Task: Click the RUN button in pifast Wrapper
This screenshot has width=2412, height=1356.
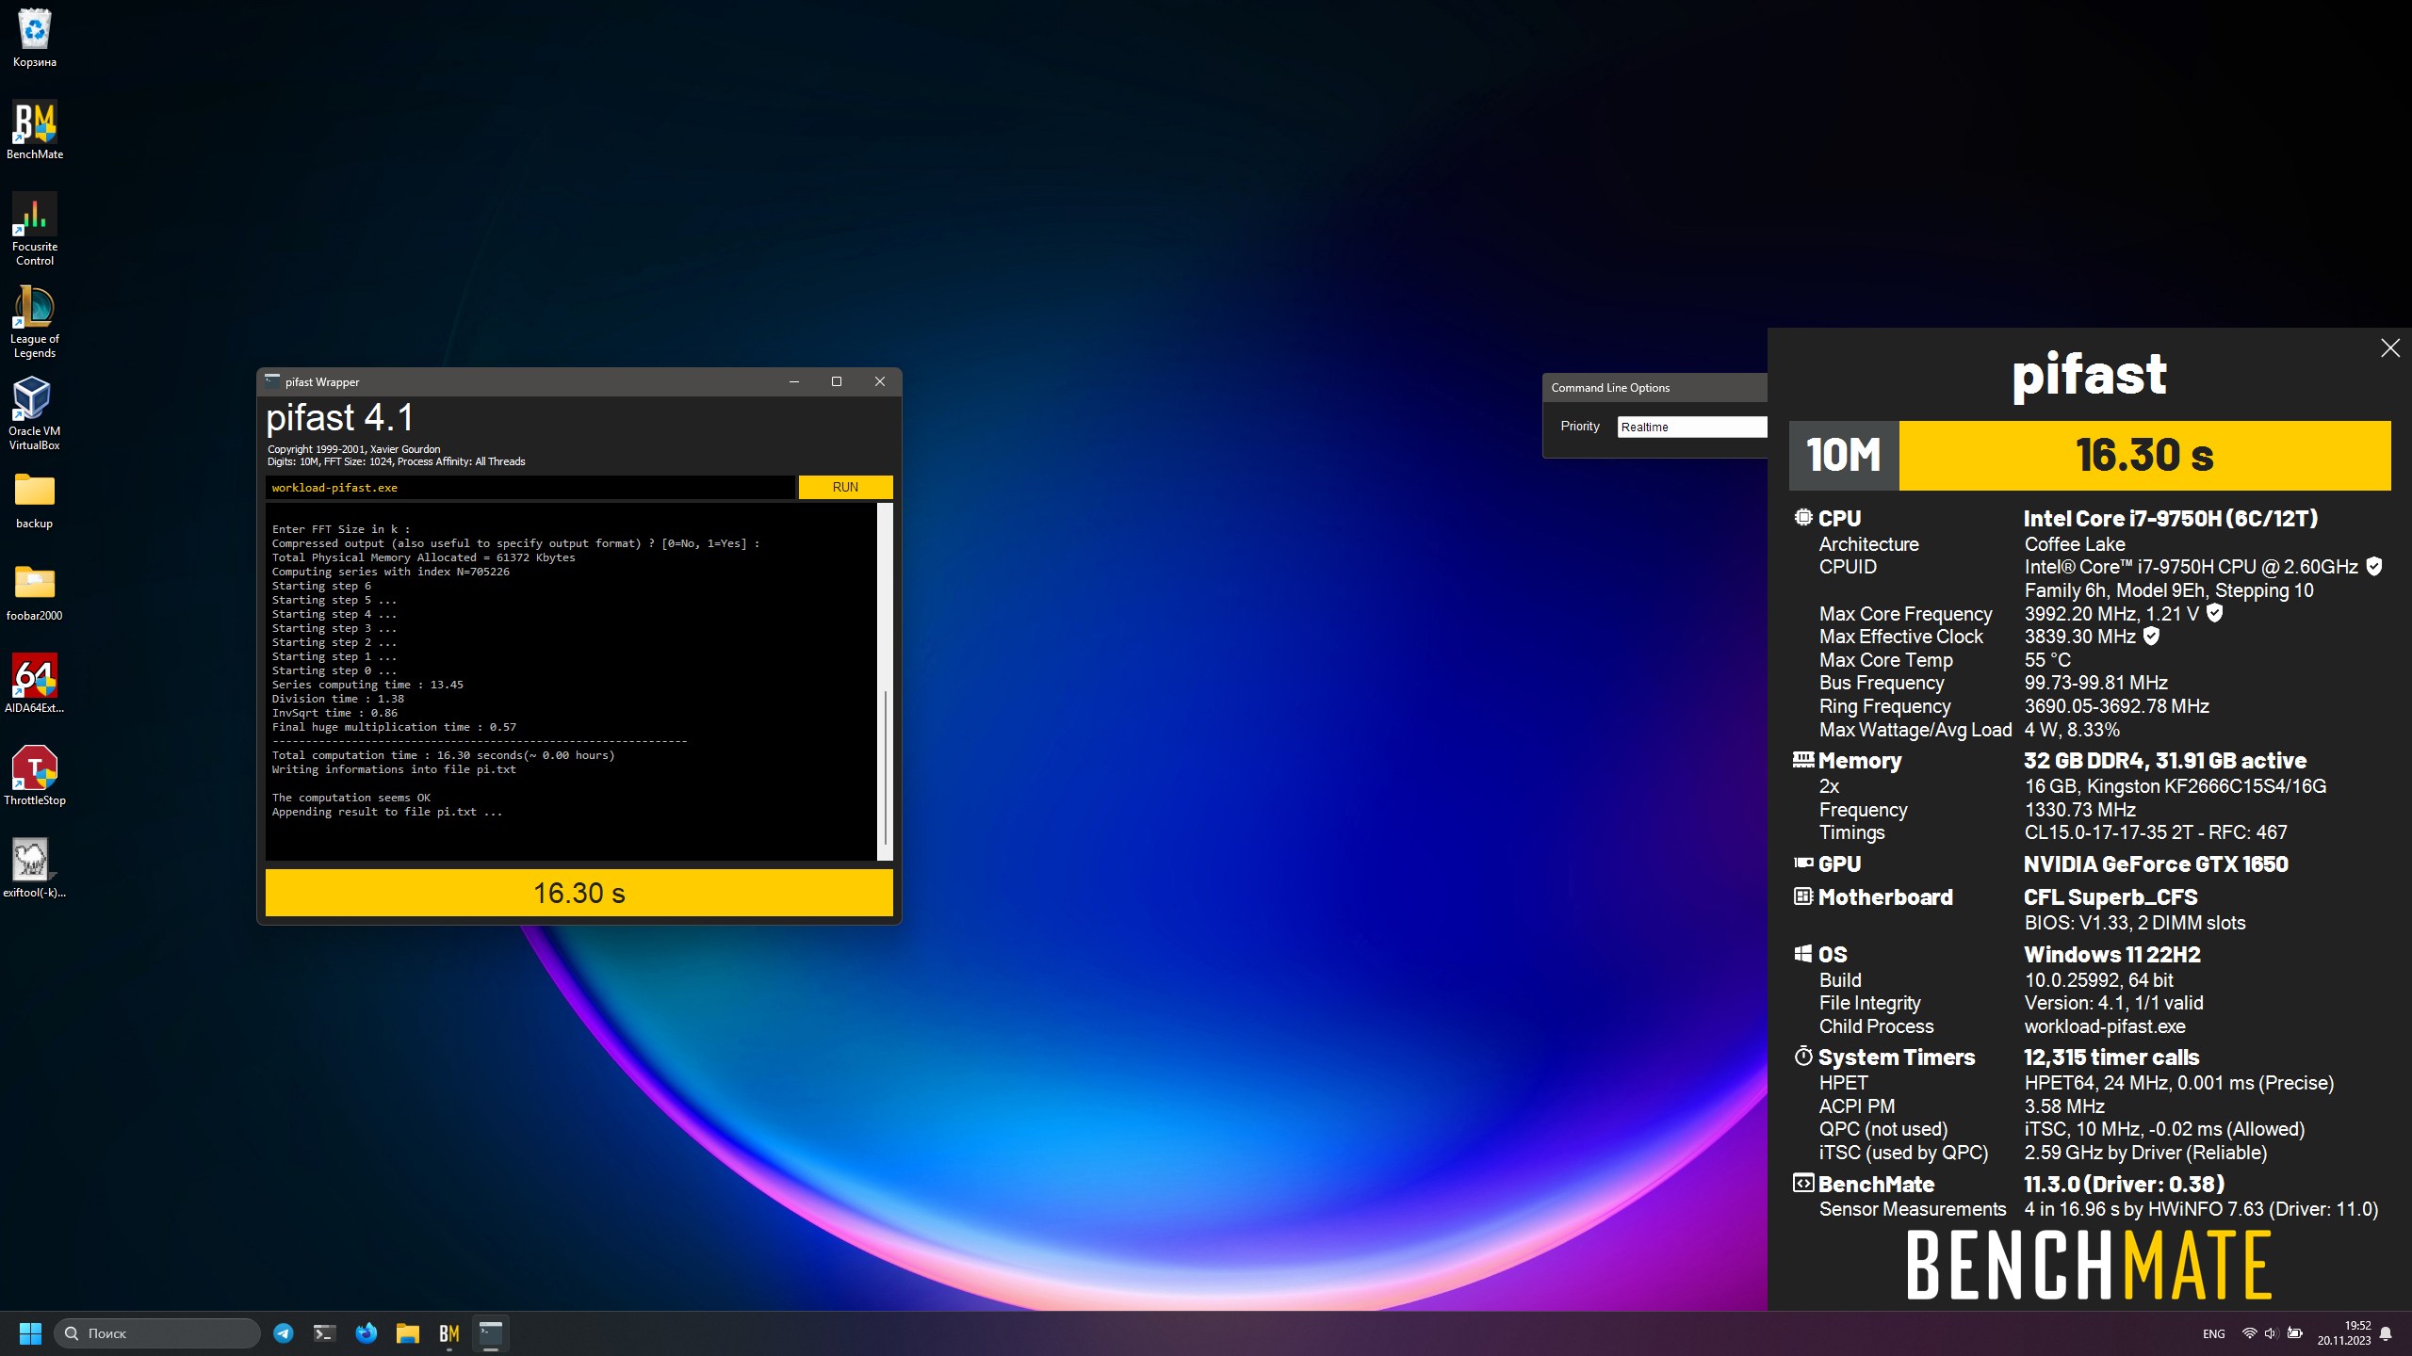Action: (845, 487)
